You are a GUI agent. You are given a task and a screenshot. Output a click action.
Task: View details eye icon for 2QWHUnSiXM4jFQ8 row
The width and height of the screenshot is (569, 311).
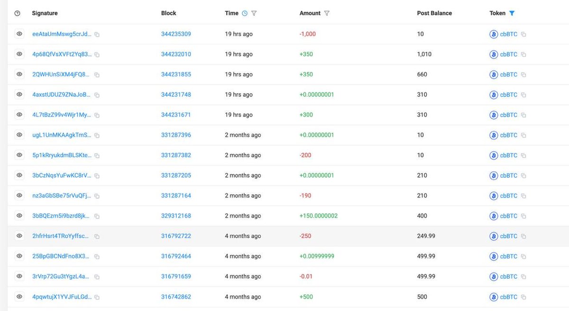tap(19, 74)
